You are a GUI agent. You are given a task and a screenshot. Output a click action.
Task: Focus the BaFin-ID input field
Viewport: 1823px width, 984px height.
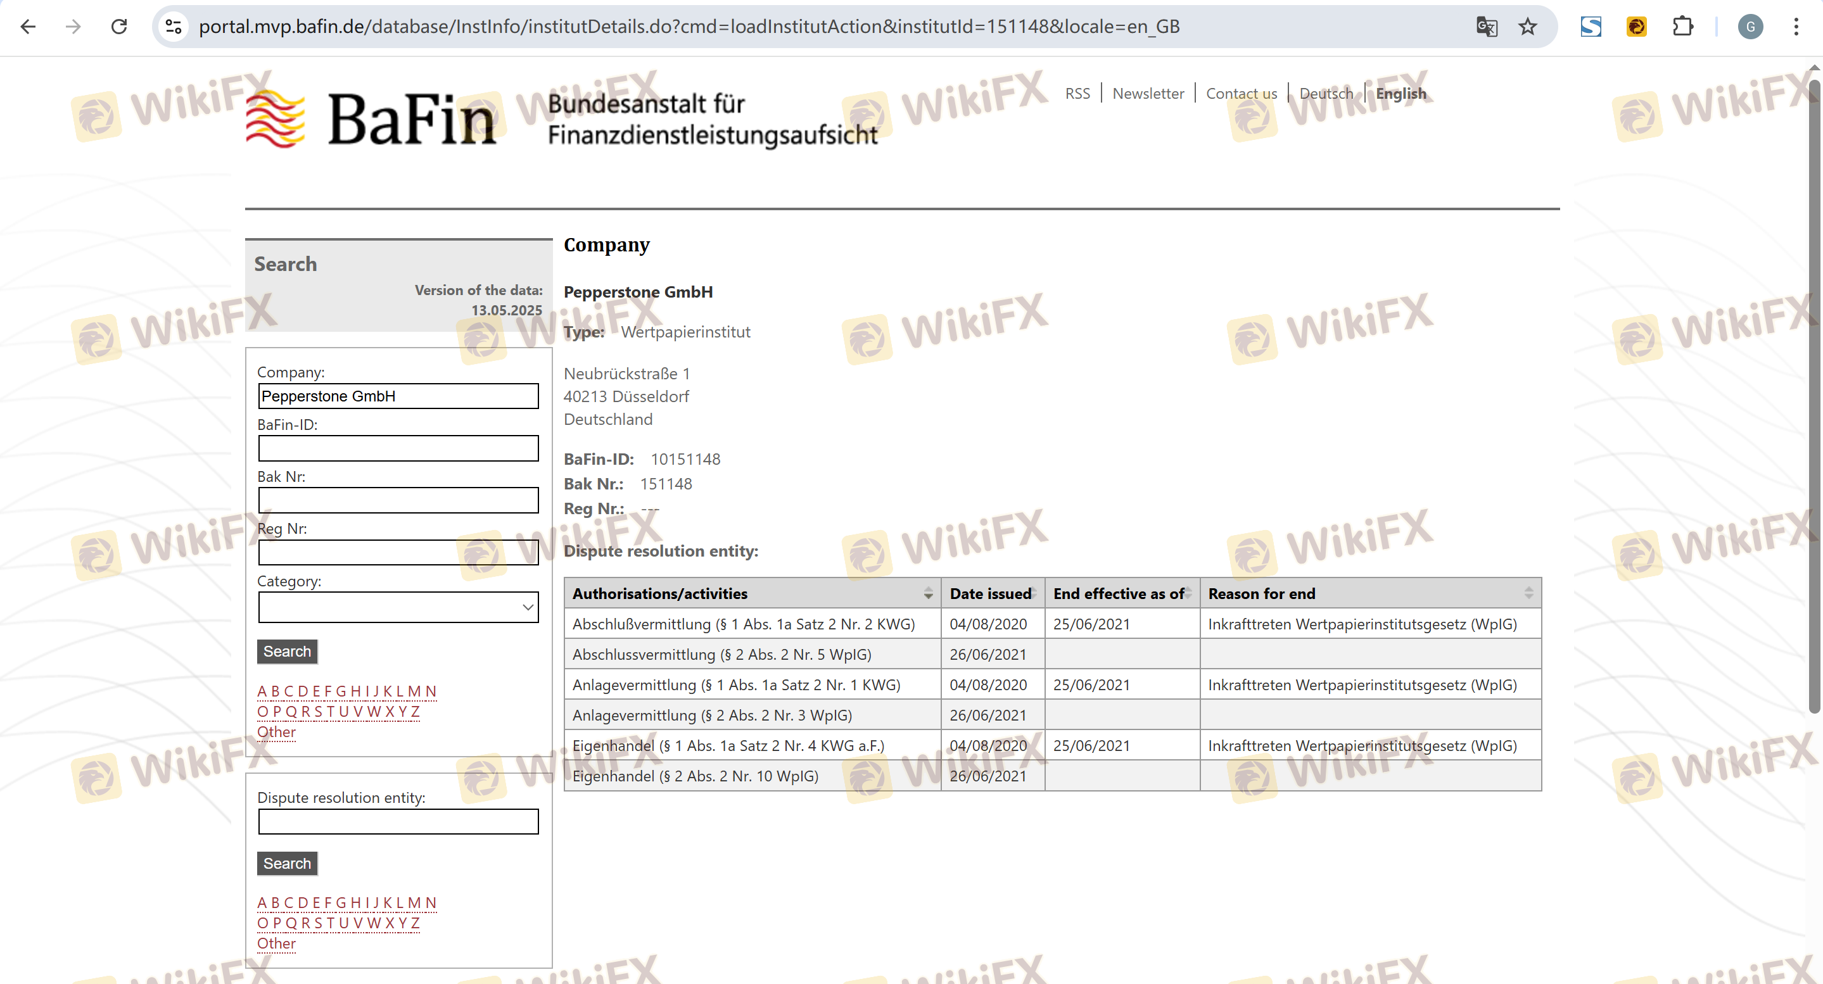pos(398,448)
